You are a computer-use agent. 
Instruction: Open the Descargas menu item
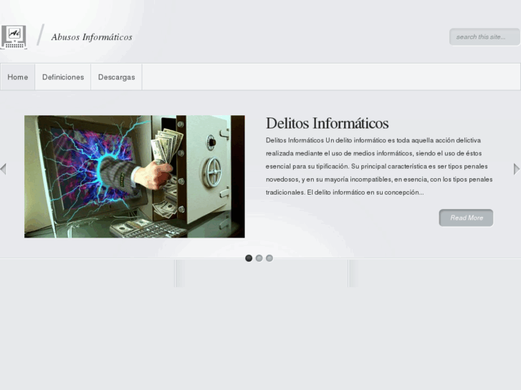(x=116, y=77)
